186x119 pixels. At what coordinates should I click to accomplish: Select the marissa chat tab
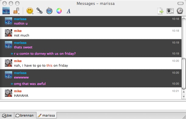[46, 115]
